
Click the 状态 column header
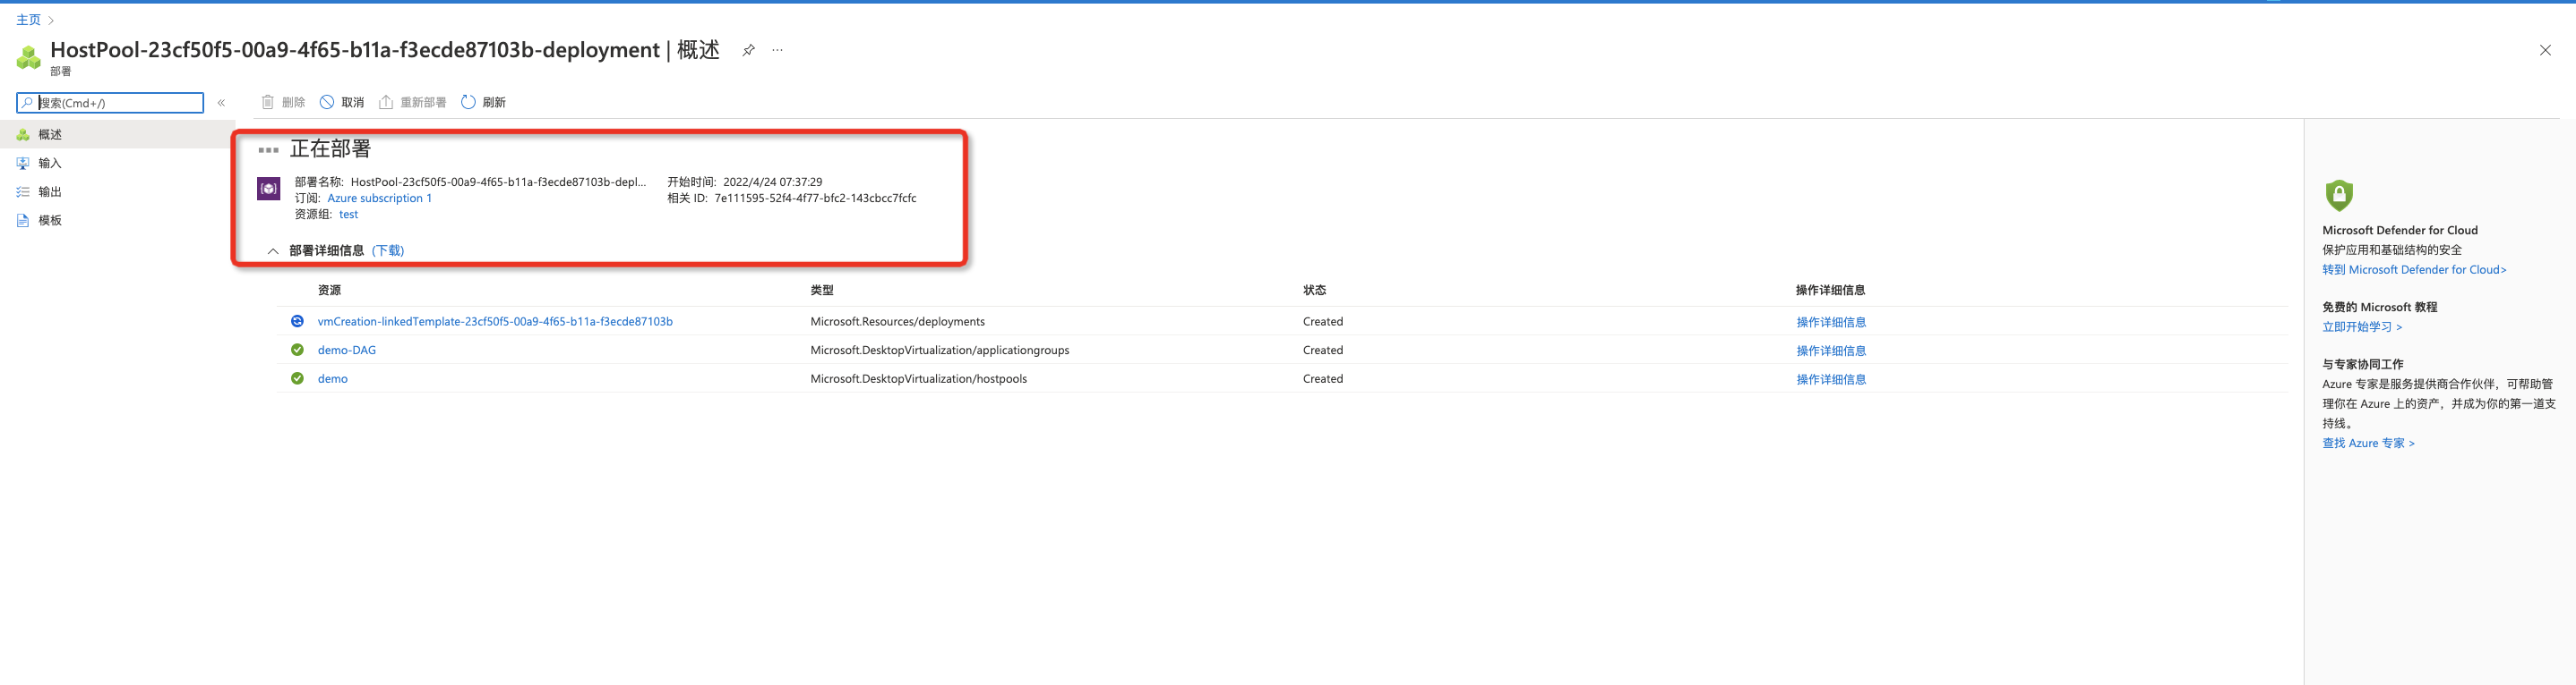click(x=1314, y=290)
